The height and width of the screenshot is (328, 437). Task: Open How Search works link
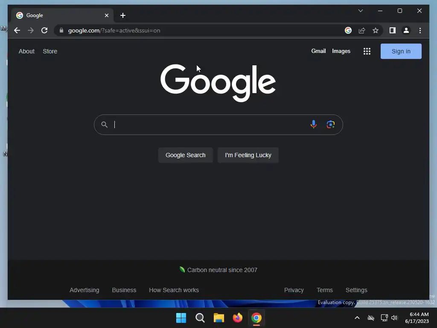coord(174,290)
